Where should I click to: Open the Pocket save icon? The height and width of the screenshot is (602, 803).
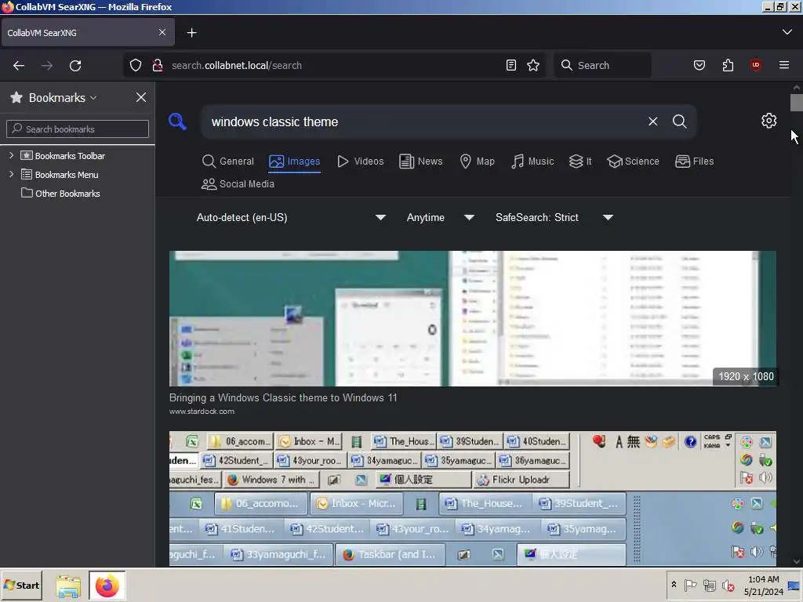click(x=699, y=66)
